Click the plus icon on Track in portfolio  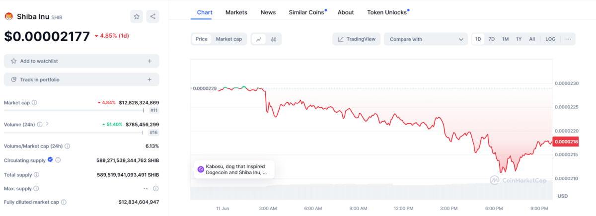[149, 79]
